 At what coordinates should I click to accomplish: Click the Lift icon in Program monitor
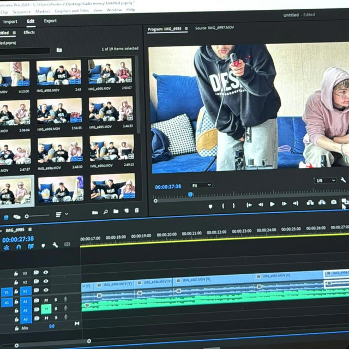pos(310,202)
